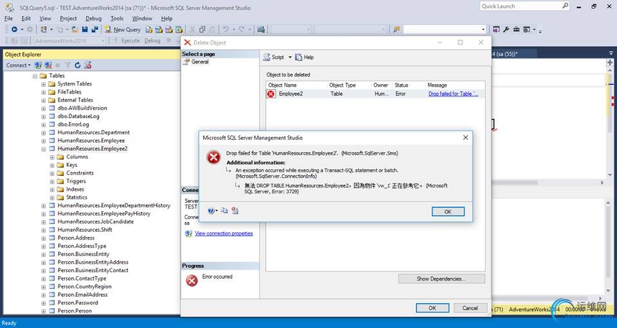
Task: Click the last Object Explorer toolbar icon
Action: (88, 65)
